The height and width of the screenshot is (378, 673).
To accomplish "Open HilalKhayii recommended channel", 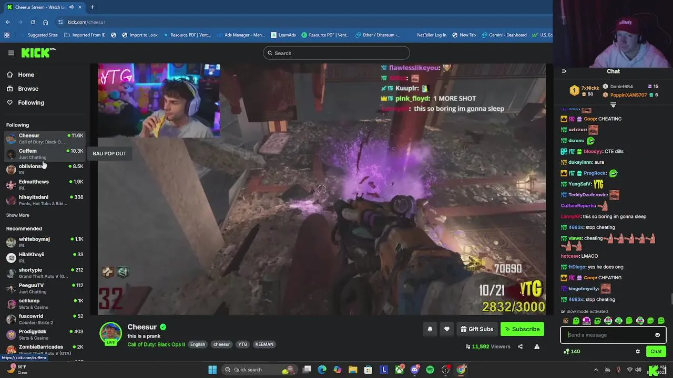I will 45,257.
